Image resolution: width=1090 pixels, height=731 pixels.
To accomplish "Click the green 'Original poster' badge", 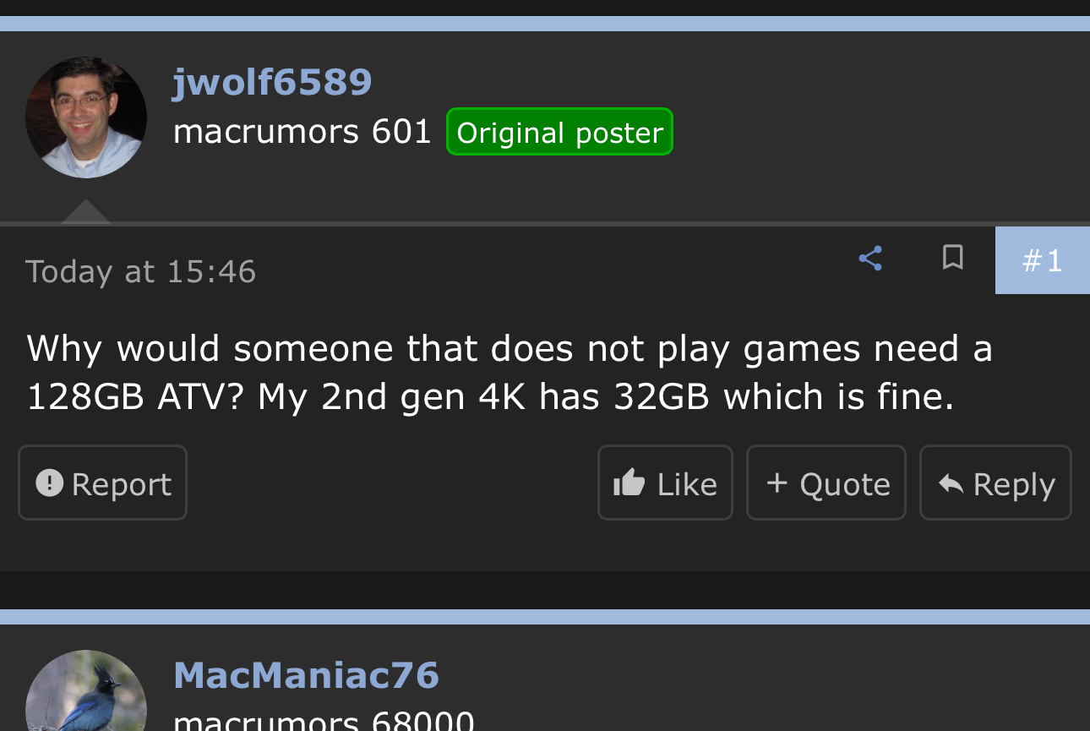I will pyautogui.click(x=559, y=132).
